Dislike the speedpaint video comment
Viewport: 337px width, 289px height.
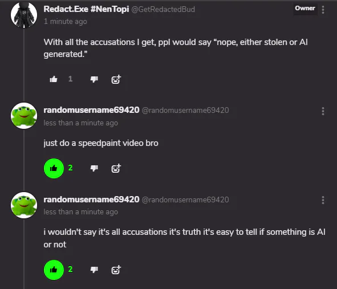point(94,168)
